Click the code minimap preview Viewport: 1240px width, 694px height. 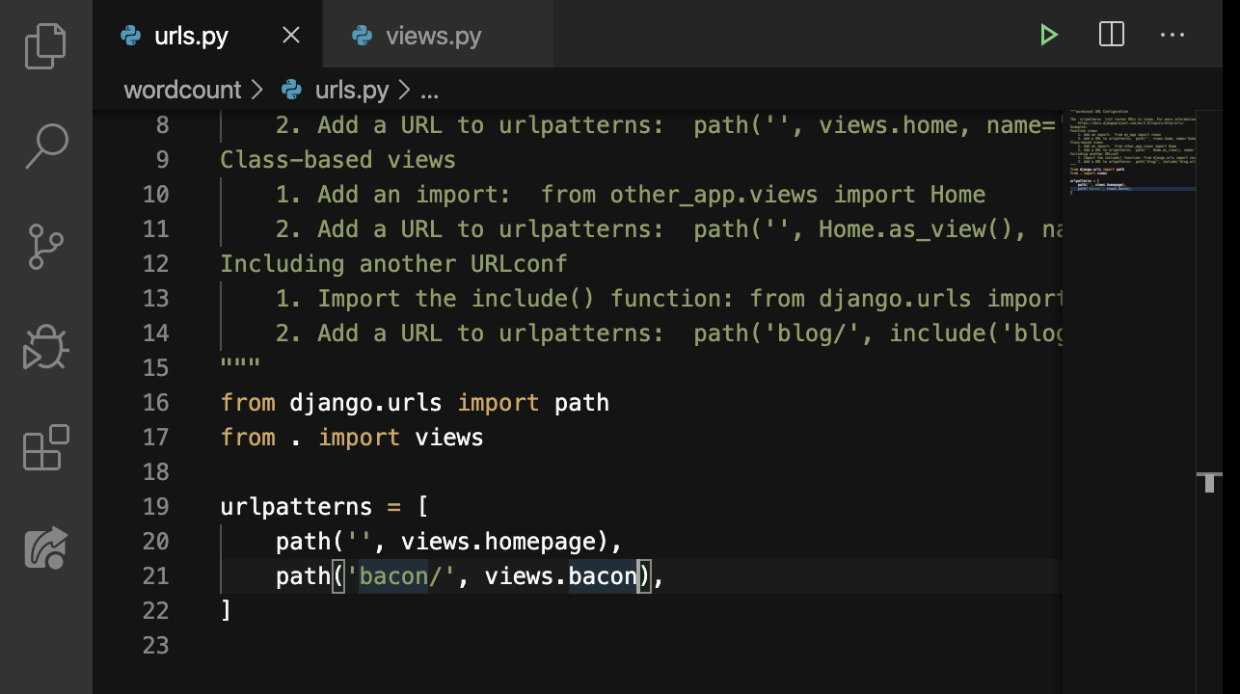tap(1132, 154)
